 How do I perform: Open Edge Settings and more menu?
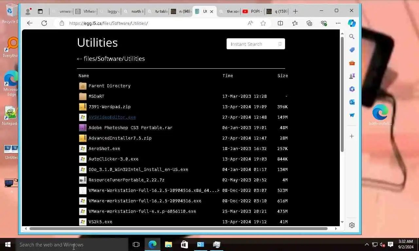(x=338, y=23)
